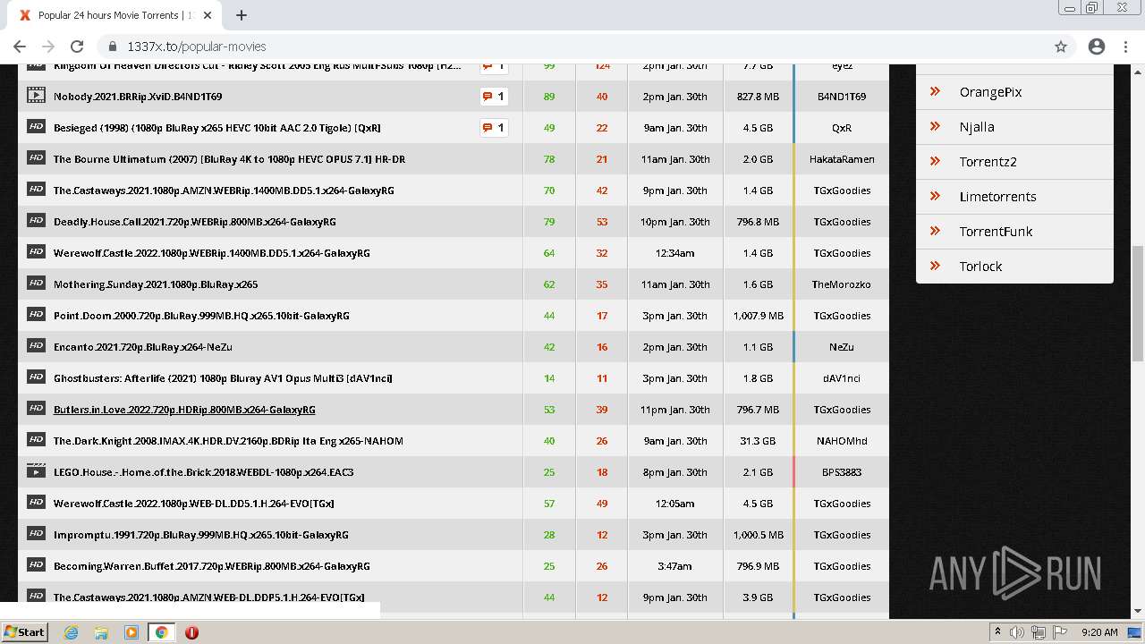The width and height of the screenshot is (1145, 644).
Task: Open comments badge for Besieged (1998)
Action: click(494, 128)
